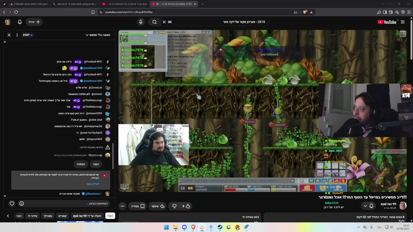Click the 'למידע נוסף' learn more link
Screen dimensions: 413x232
coord(93,184)
